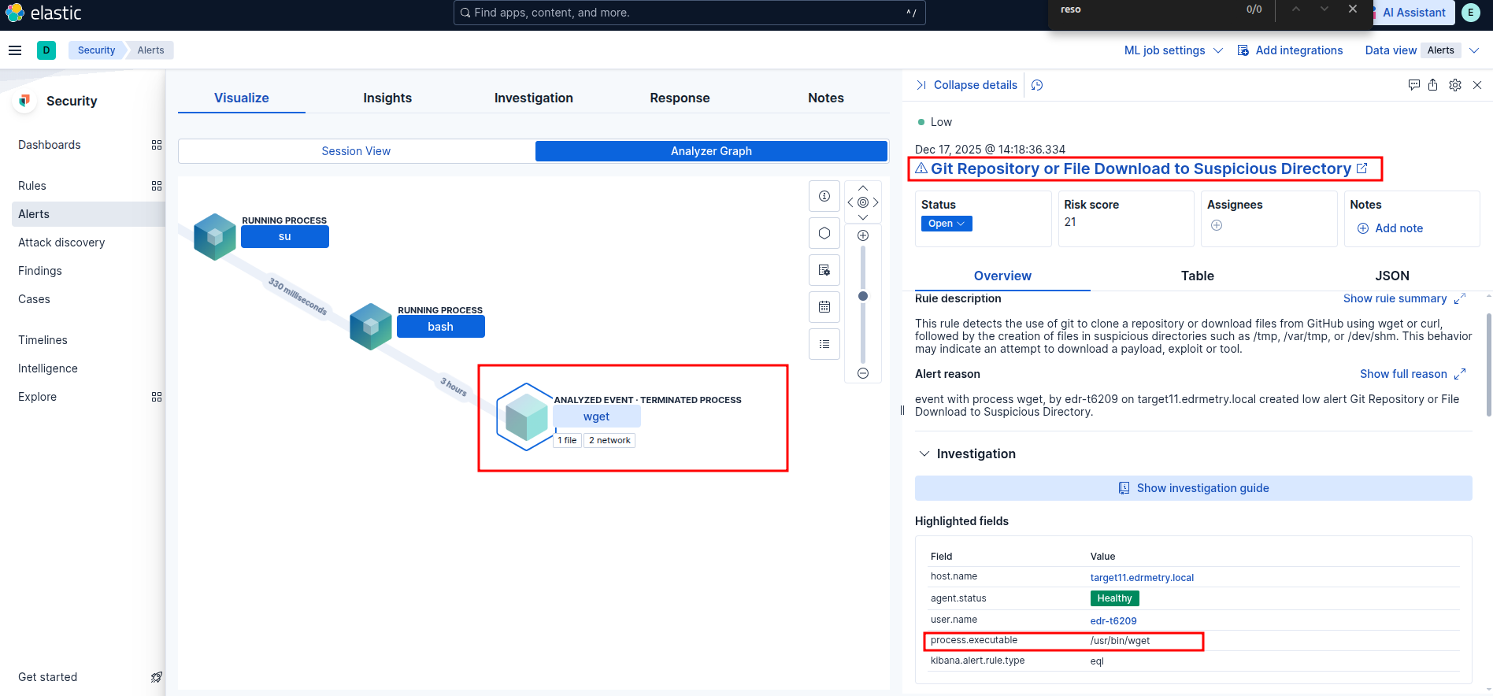This screenshot has height=696, width=1493.
Task: Open the node list icon in the graph
Action: click(824, 344)
